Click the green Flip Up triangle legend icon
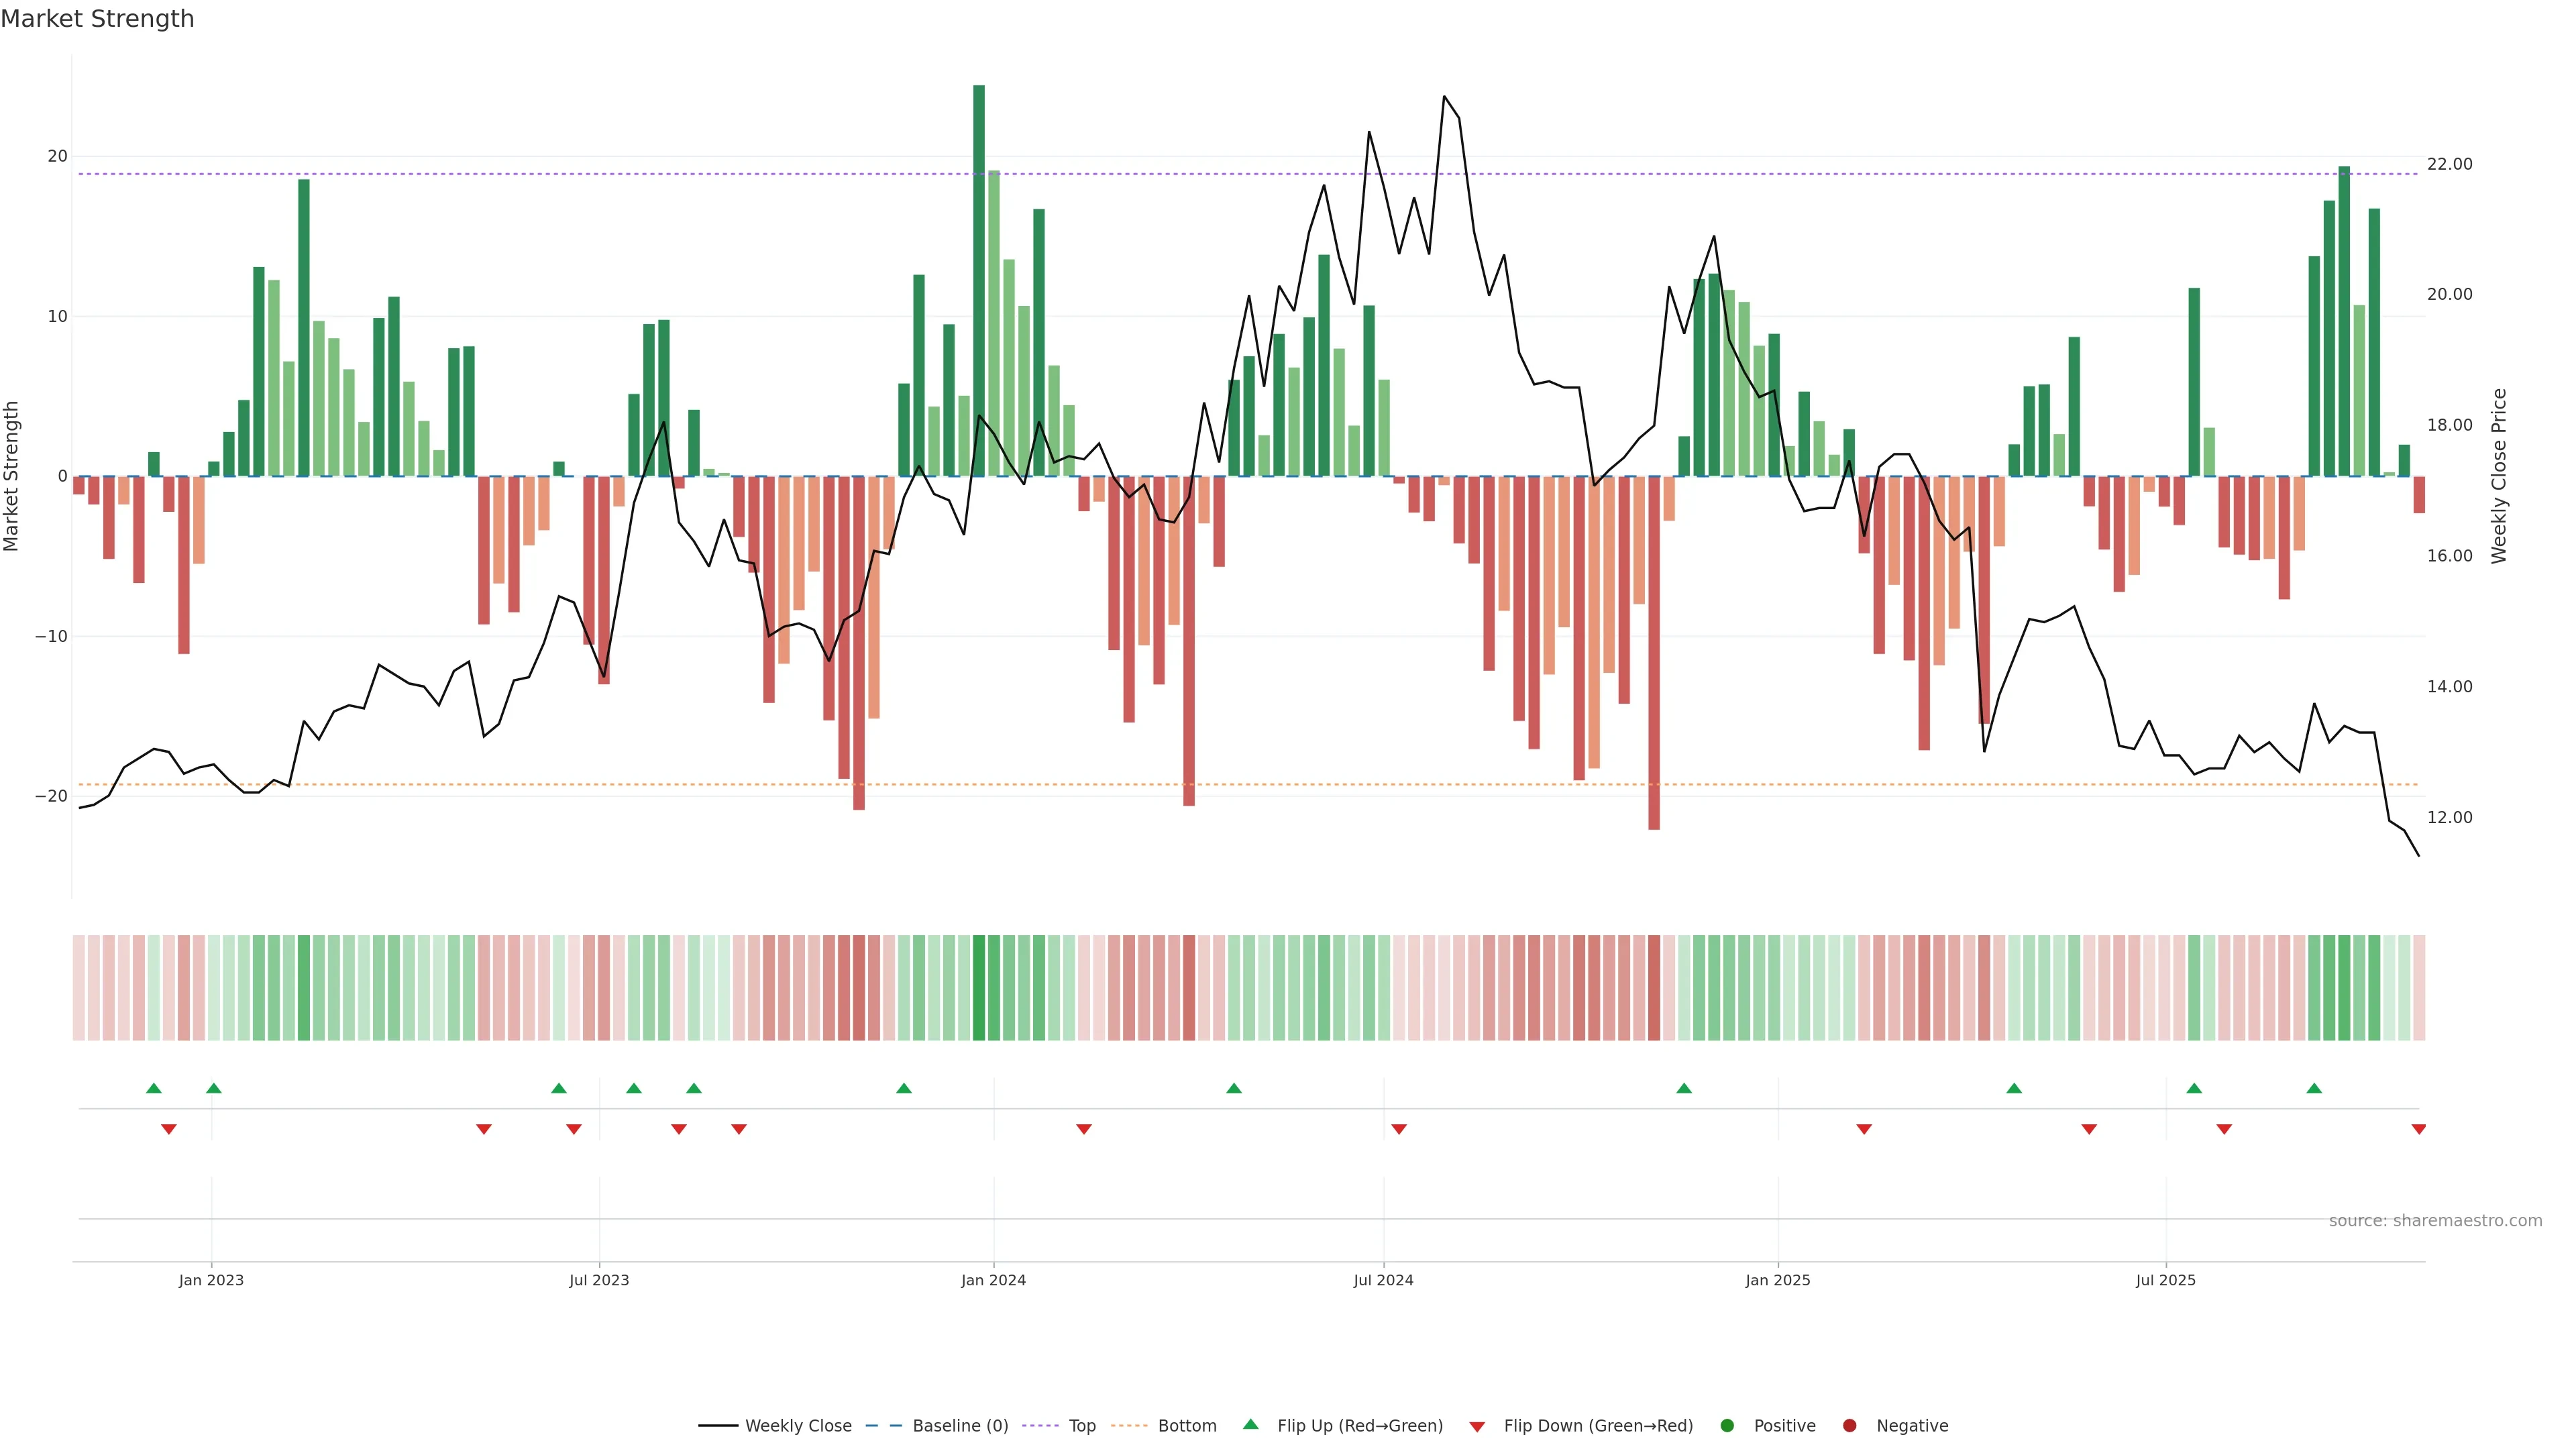 click(x=1250, y=1424)
